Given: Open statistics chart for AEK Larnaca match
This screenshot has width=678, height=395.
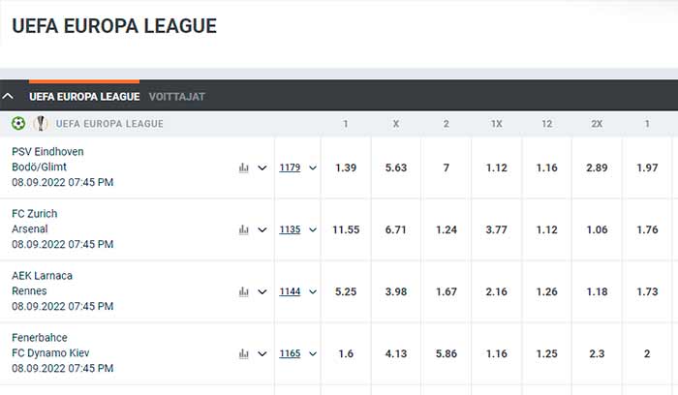Looking at the screenshot, I should 244,291.
